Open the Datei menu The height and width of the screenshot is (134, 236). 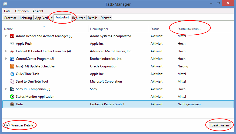point(8,11)
